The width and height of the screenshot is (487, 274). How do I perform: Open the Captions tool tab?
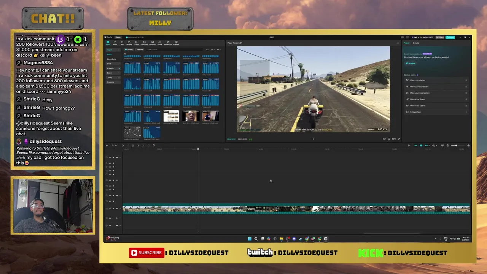click(x=152, y=43)
